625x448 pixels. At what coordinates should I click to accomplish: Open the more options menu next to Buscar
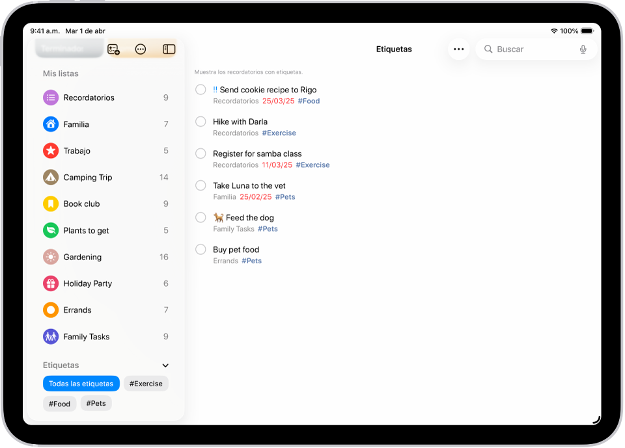point(458,49)
